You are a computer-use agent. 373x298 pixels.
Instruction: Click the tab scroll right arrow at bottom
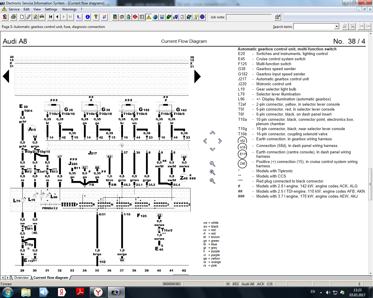(8, 278)
